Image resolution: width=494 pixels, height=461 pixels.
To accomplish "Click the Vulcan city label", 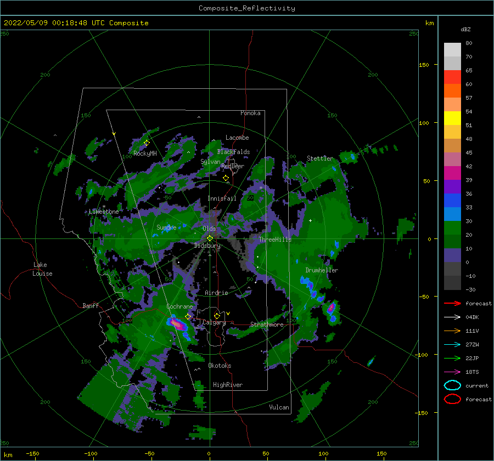I will point(279,407).
